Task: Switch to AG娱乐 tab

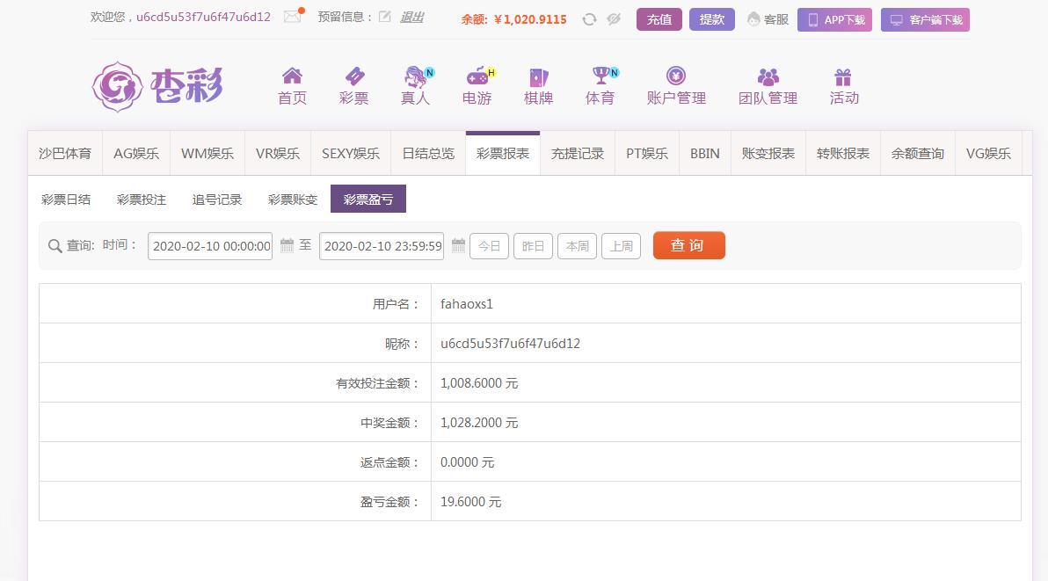Action: pyautogui.click(x=136, y=154)
